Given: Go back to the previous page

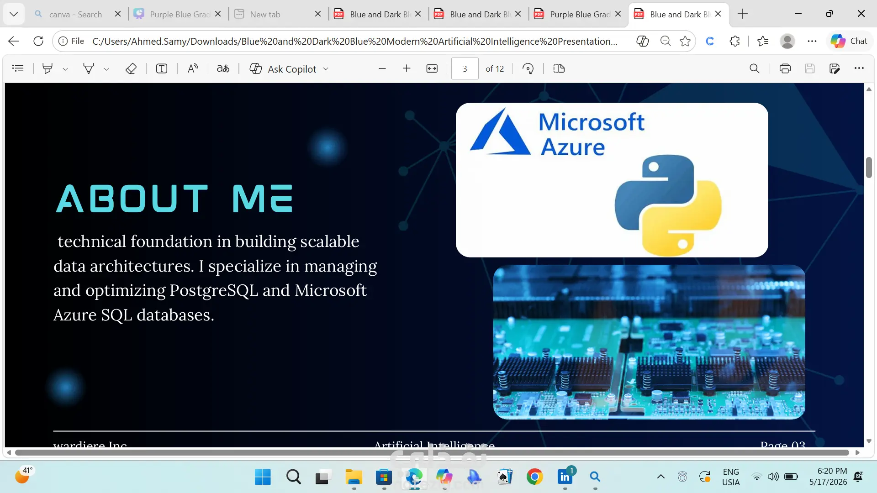Looking at the screenshot, I should [14, 41].
